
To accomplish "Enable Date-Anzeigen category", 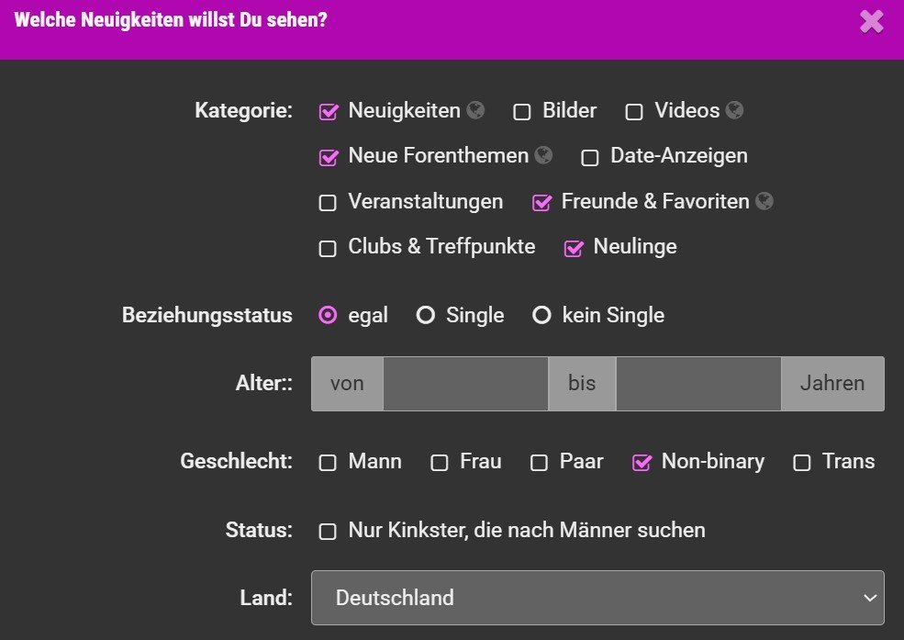I will [590, 157].
